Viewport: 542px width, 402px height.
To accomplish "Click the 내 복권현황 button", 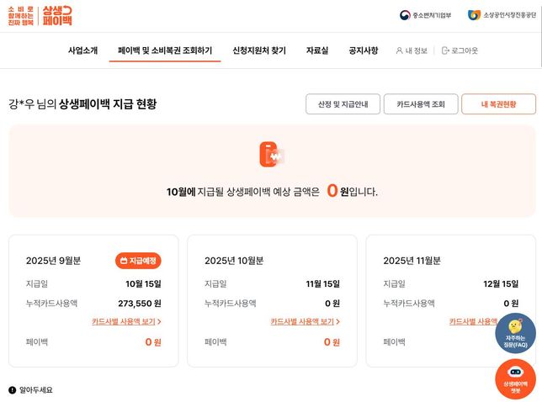I will (x=498, y=104).
